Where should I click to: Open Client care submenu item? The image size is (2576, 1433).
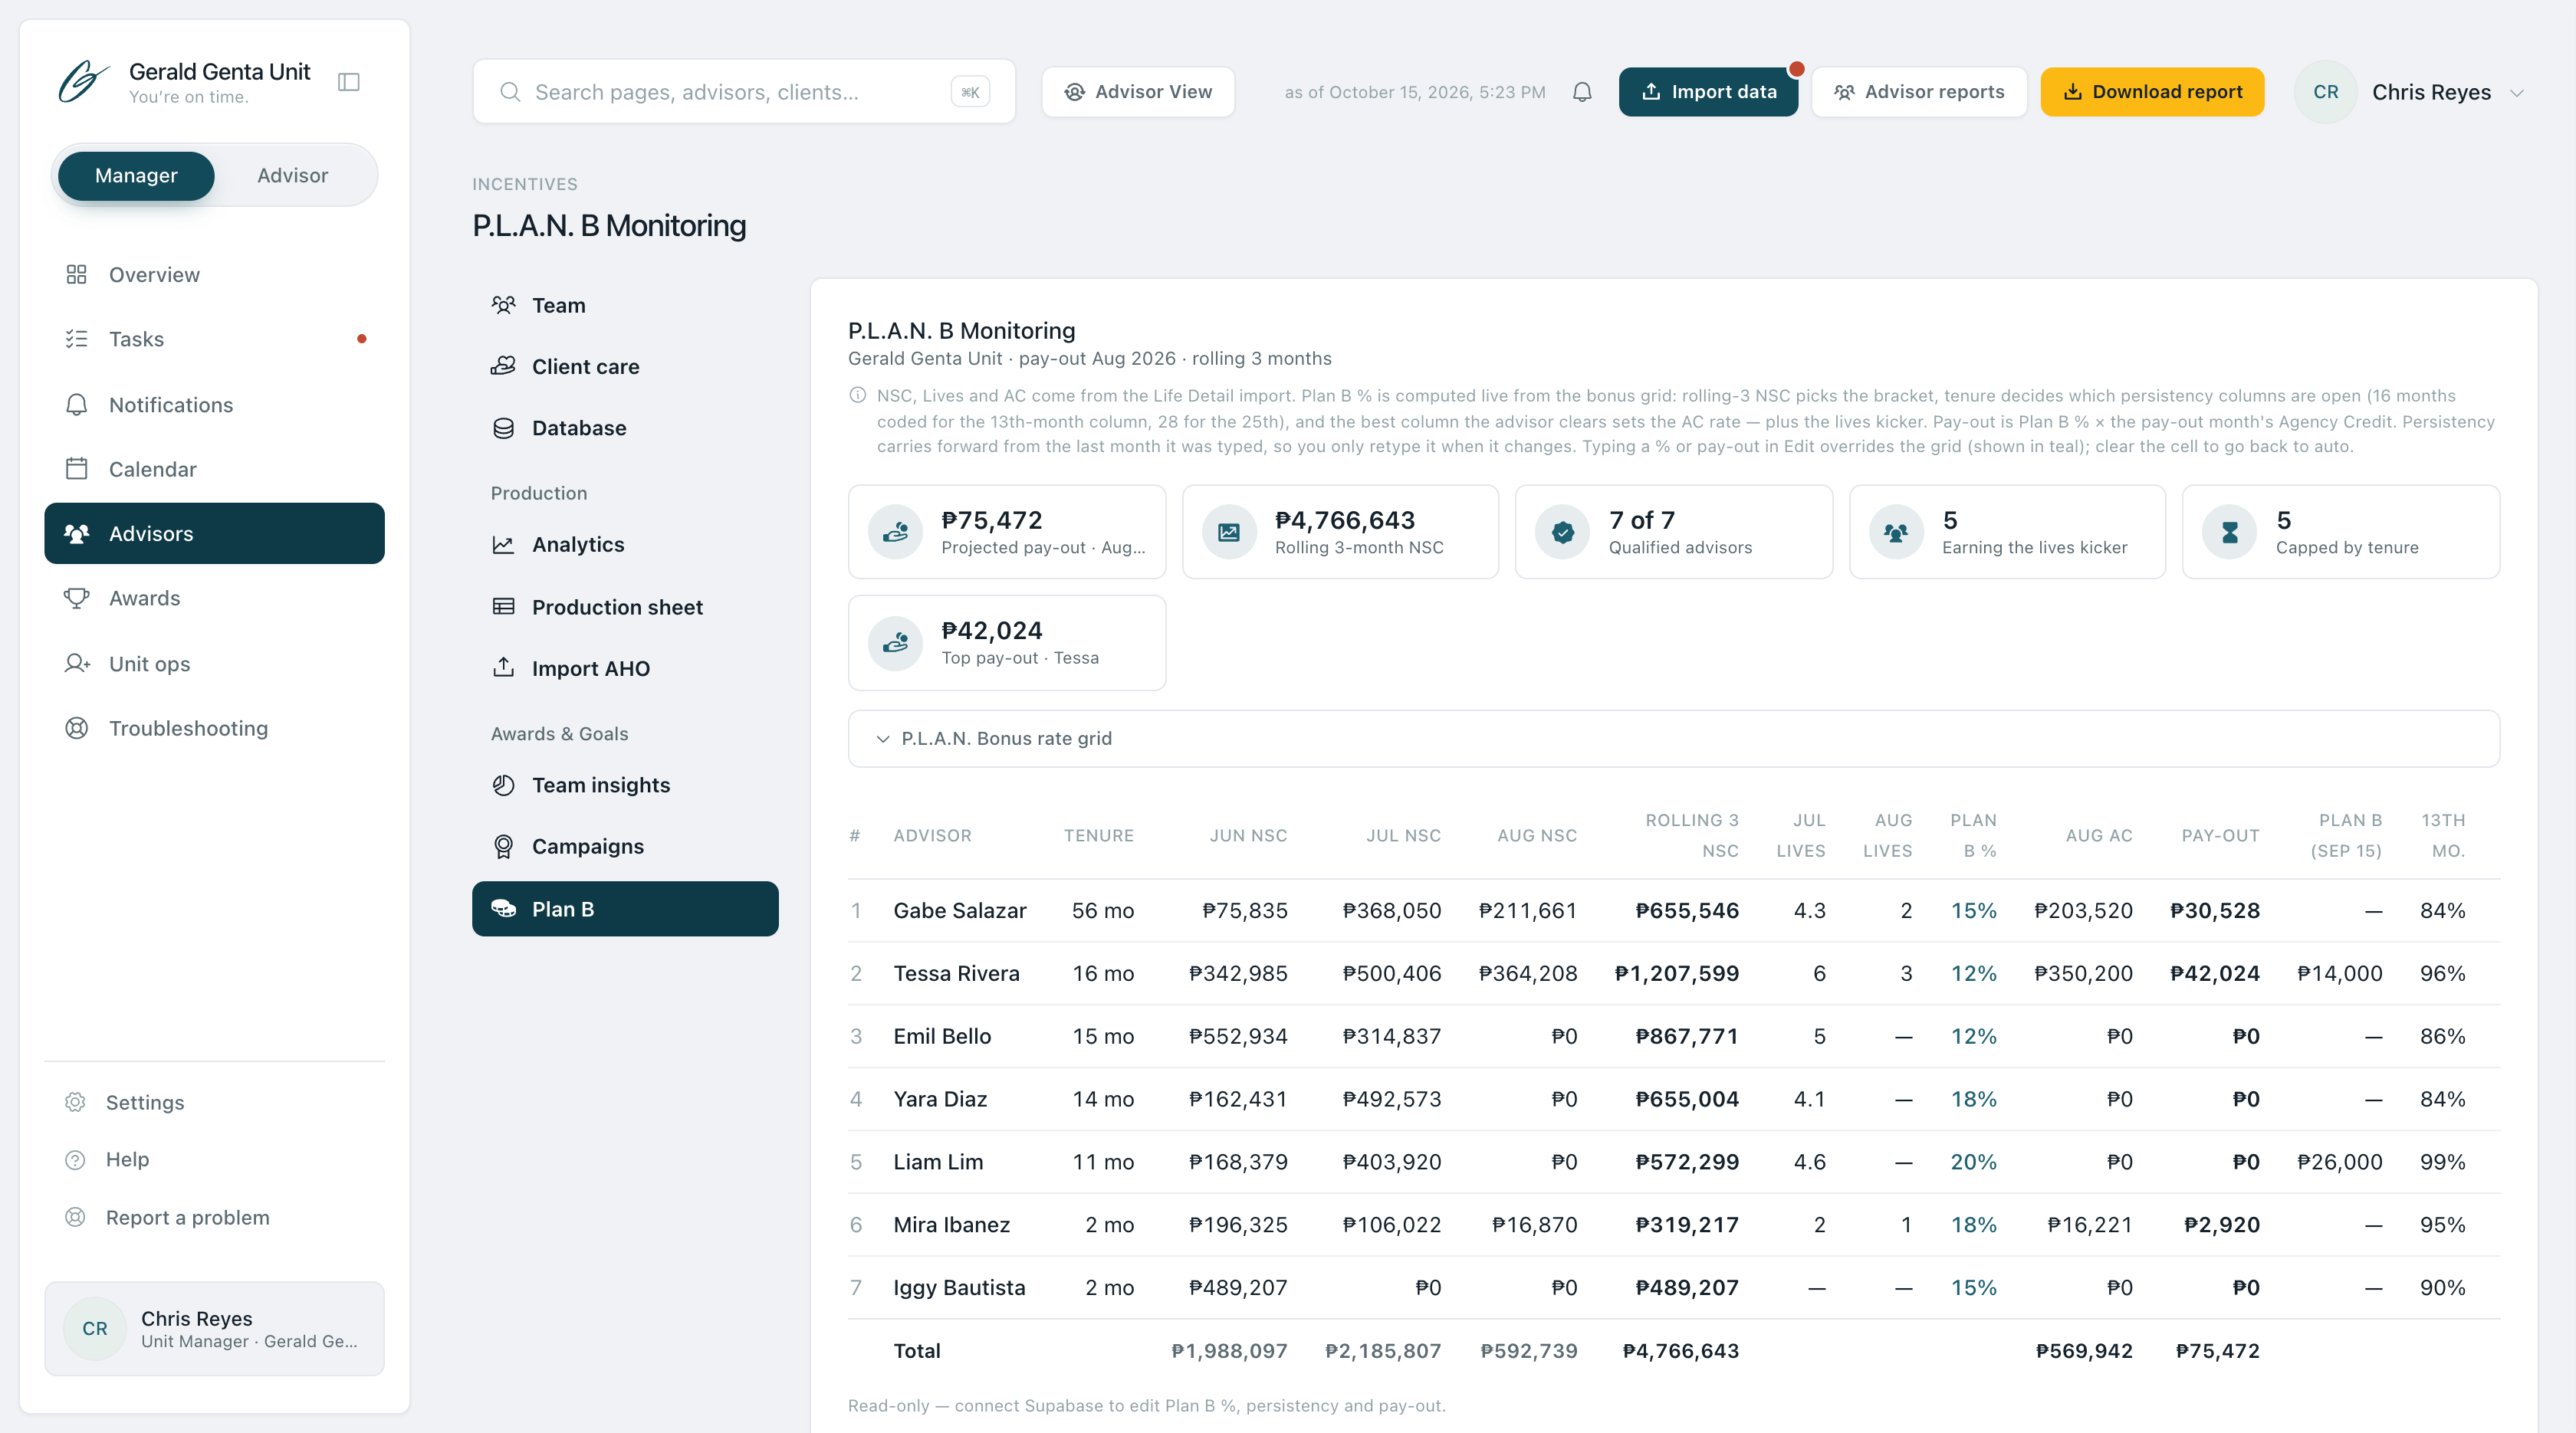(625, 367)
